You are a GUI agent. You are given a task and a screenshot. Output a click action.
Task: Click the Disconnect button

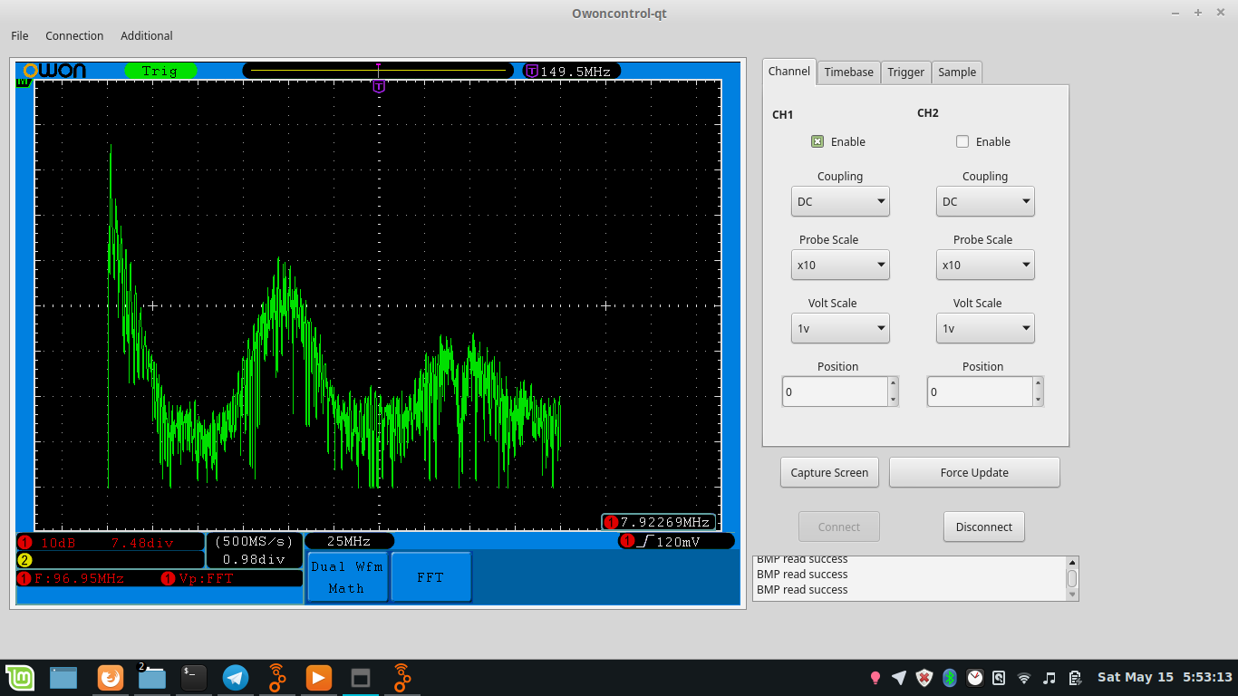tap(983, 527)
